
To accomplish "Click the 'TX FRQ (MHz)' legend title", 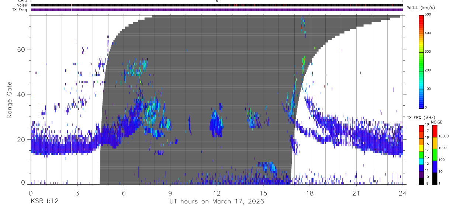I will coord(420,118).
